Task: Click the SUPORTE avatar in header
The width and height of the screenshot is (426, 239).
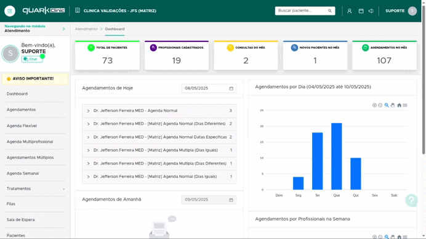Action: tap(412, 11)
